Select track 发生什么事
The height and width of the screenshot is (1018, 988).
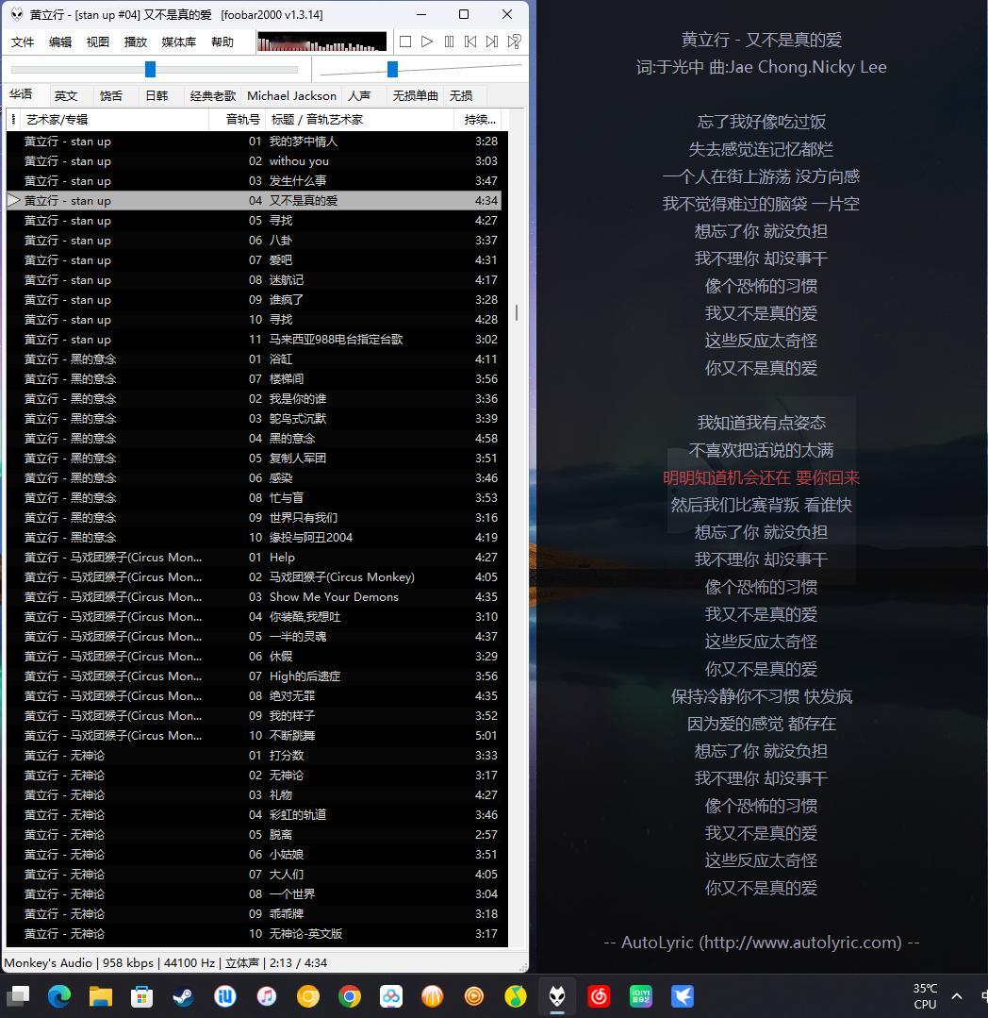[254, 181]
